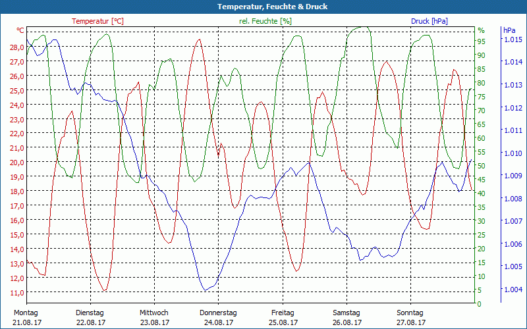Click the chart title Temperatur, Feuchte & Druck
This screenshot has height=329, width=527.
(x=263, y=7)
